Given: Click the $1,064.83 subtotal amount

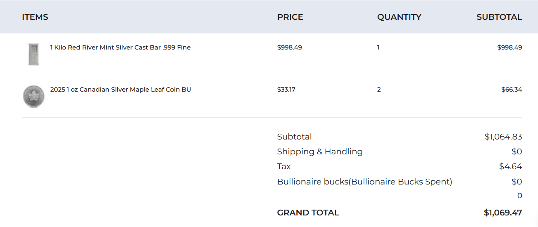Looking at the screenshot, I should point(503,137).
